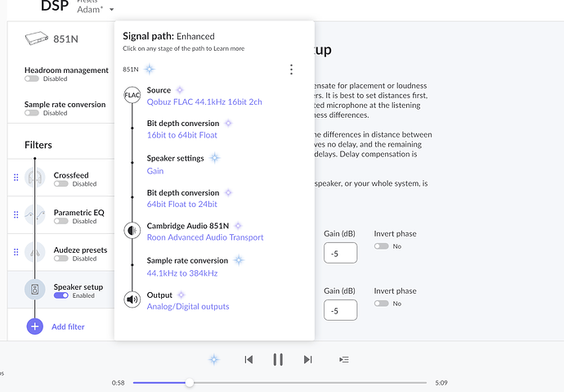
Task: Click the FLAC source icon
Action: click(x=132, y=95)
